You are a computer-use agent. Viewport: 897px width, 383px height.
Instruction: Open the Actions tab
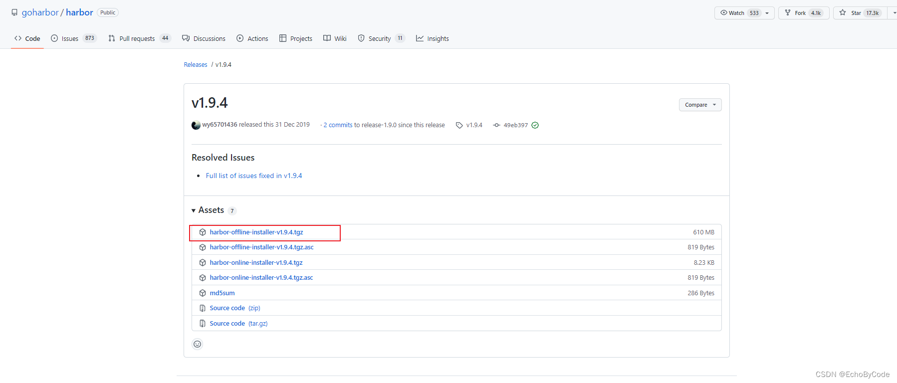[252, 38]
